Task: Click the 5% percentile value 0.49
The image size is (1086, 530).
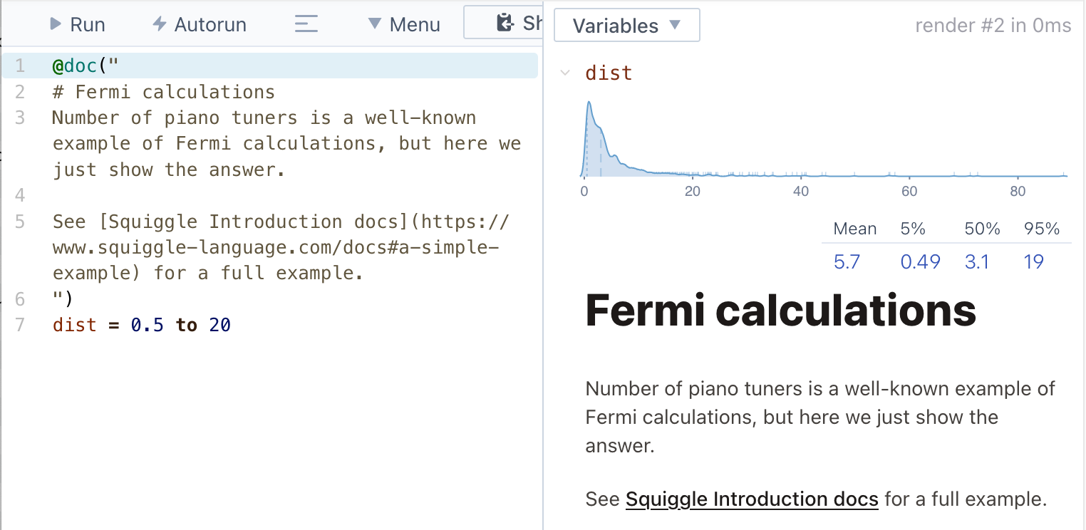Action: pyautogui.click(x=920, y=262)
